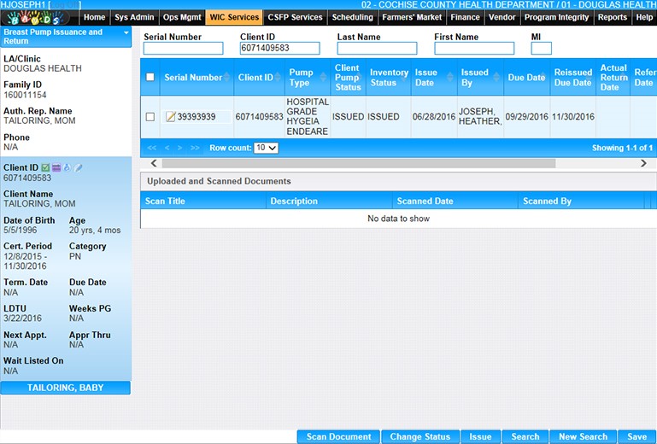
Task: Expand the Breast Pump Issuance and Return menu
Action: coord(126,33)
